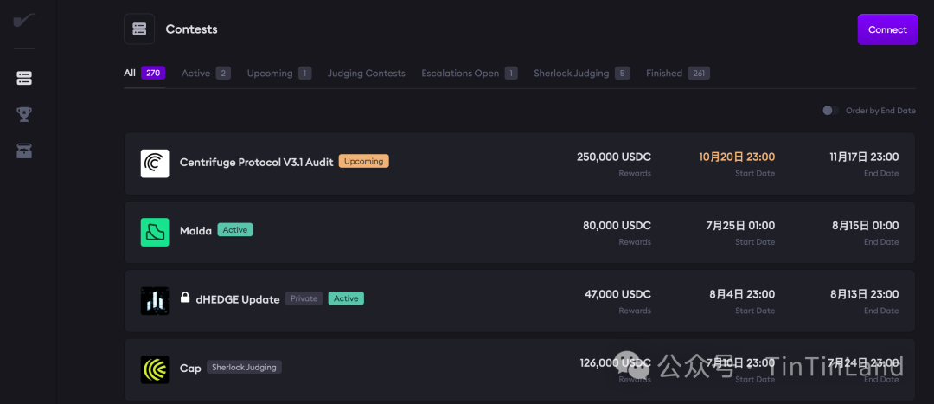The image size is (934, 404).
Task: Open Centrifuge Protocol V3.1 Audit contest
Action: pos(520,164)
